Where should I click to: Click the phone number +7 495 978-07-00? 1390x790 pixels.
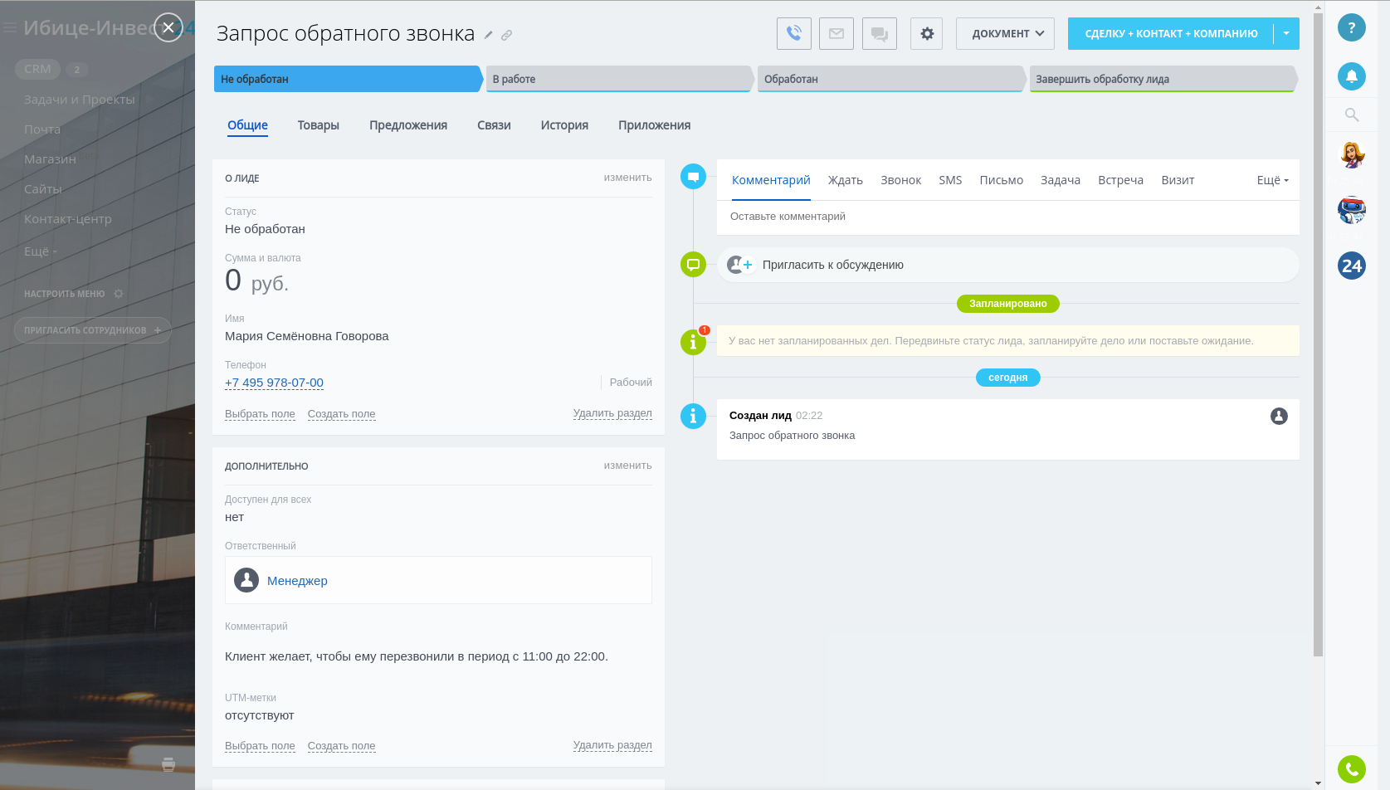tap(274, 383)
